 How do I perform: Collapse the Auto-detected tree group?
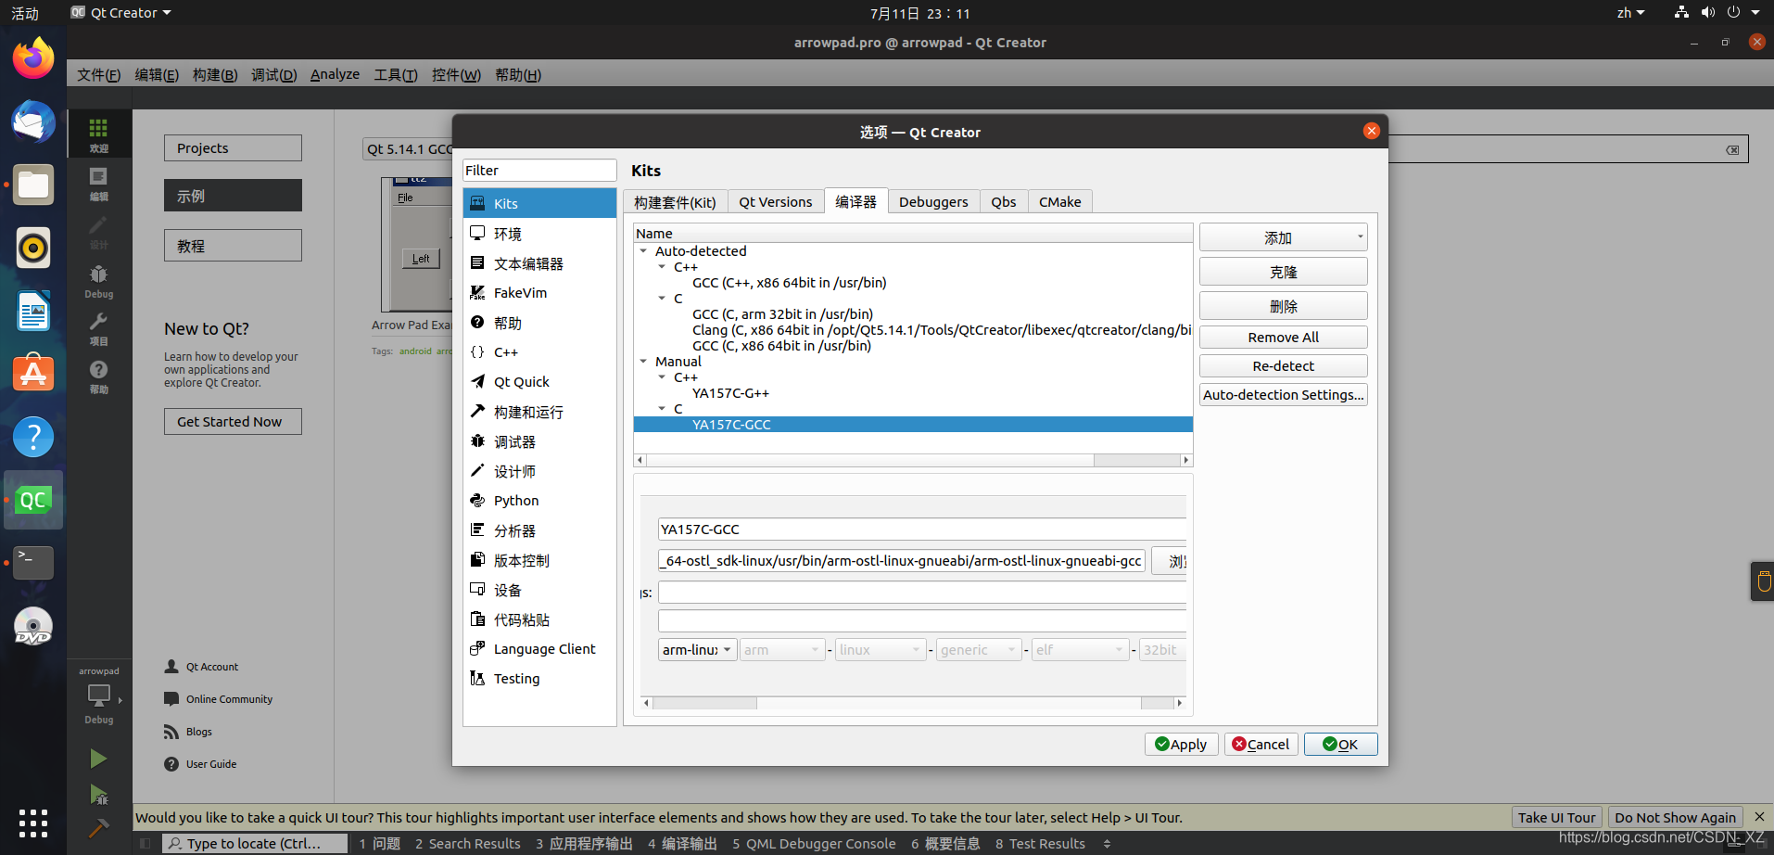(x=643, y=251)
